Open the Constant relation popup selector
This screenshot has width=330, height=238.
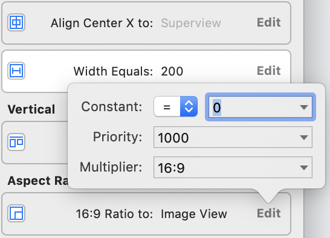click(176, 106)
